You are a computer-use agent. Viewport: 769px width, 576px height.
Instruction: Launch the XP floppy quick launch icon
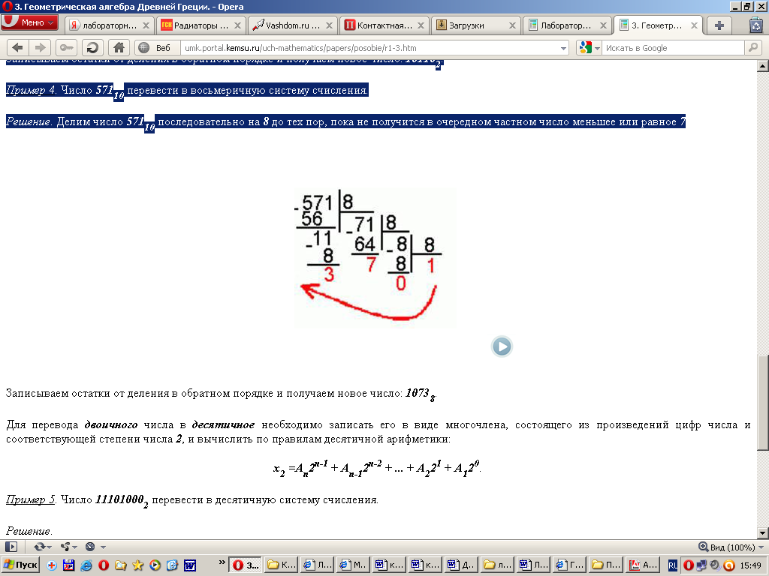[68, 565]
